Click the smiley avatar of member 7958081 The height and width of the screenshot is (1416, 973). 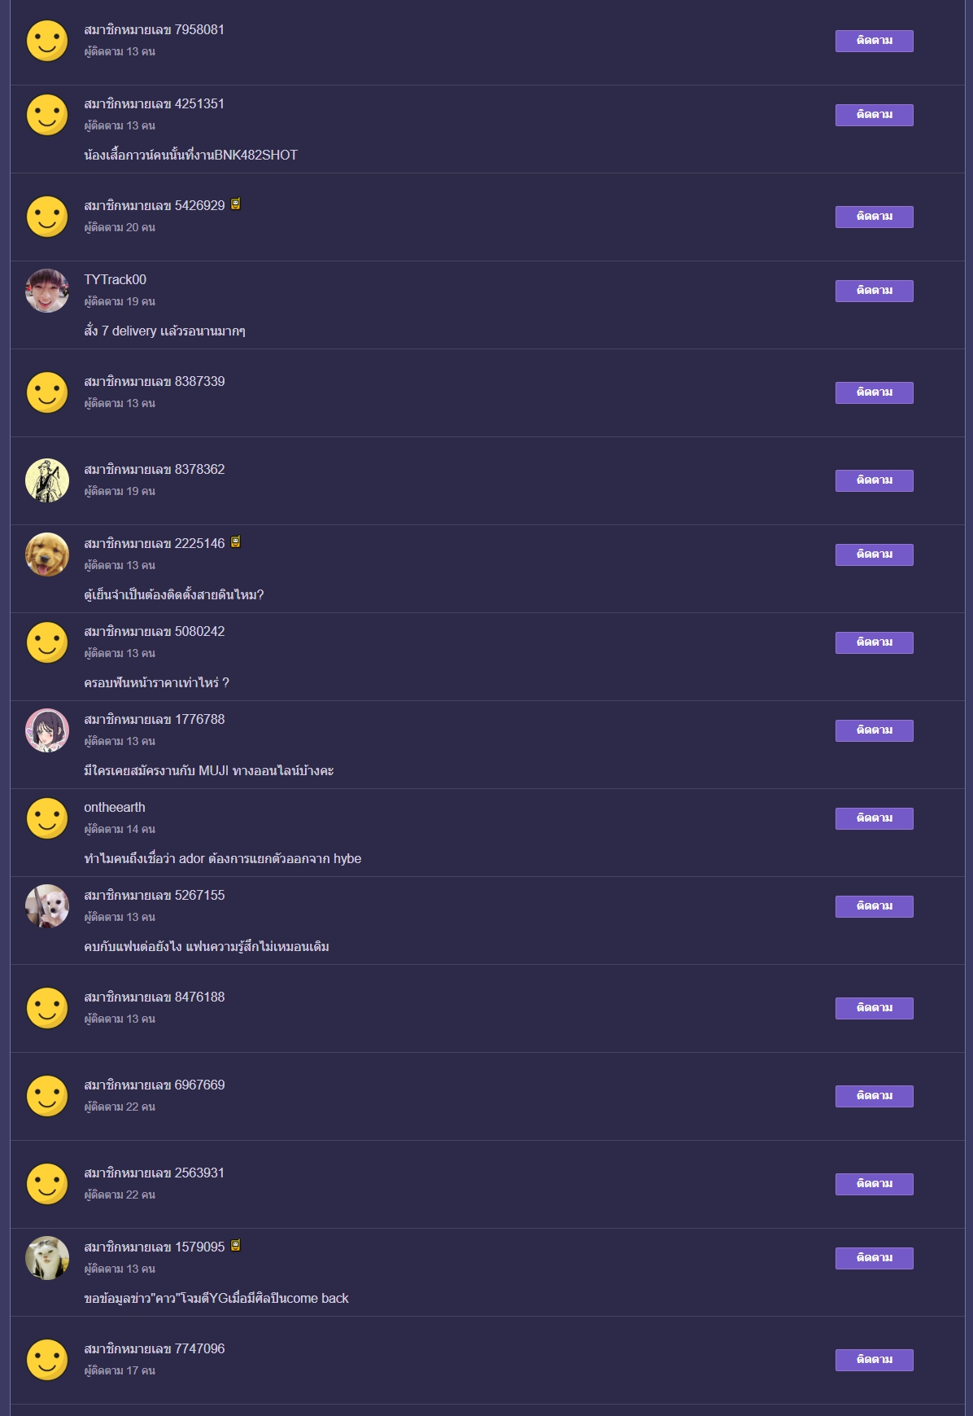pos(47,41)
